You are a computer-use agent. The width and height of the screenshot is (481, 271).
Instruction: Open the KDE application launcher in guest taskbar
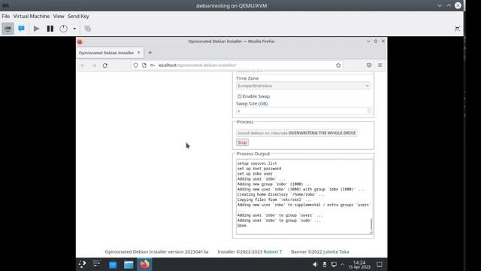(83, 264)
